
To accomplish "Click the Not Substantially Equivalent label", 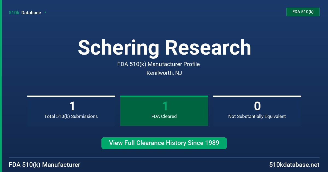I will pyautogui.click(x=257, y=116).
